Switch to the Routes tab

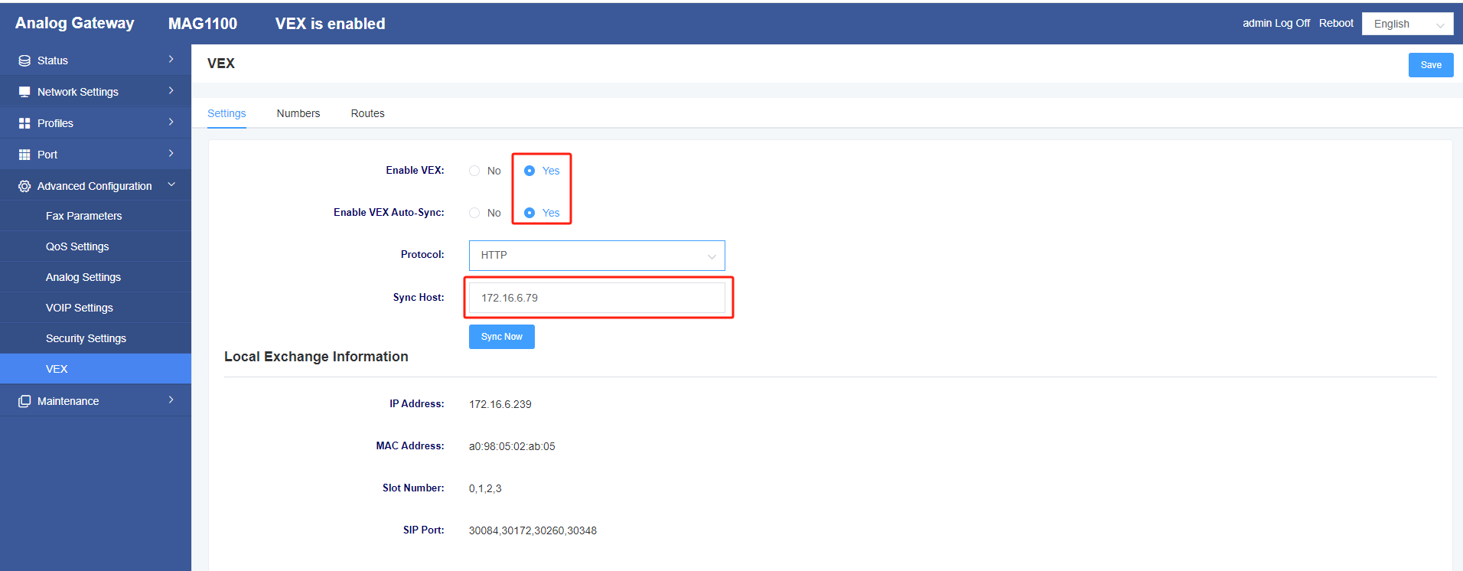[x=367, y=113]
